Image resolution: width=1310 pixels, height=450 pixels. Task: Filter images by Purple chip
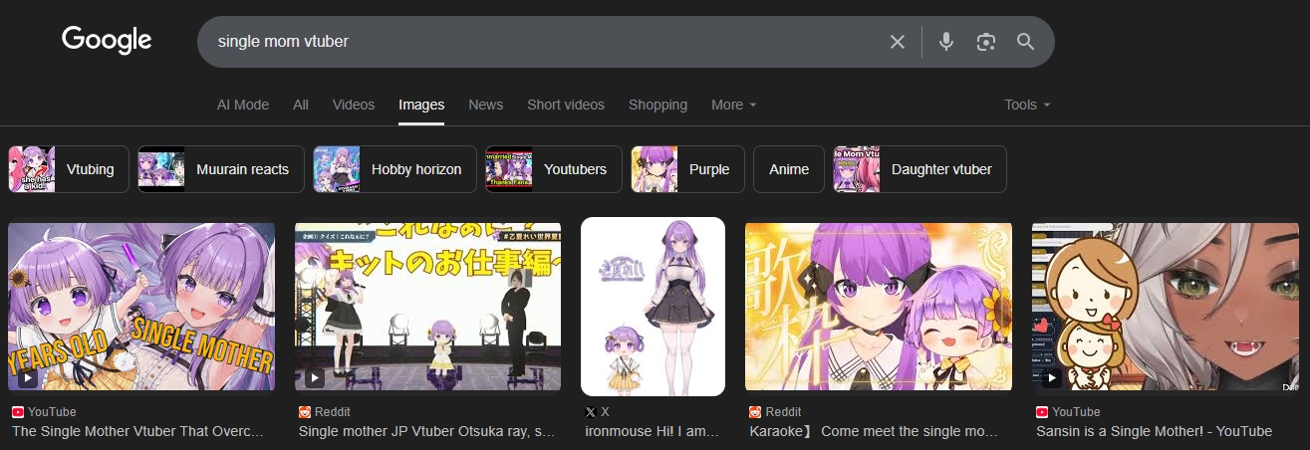687,169
